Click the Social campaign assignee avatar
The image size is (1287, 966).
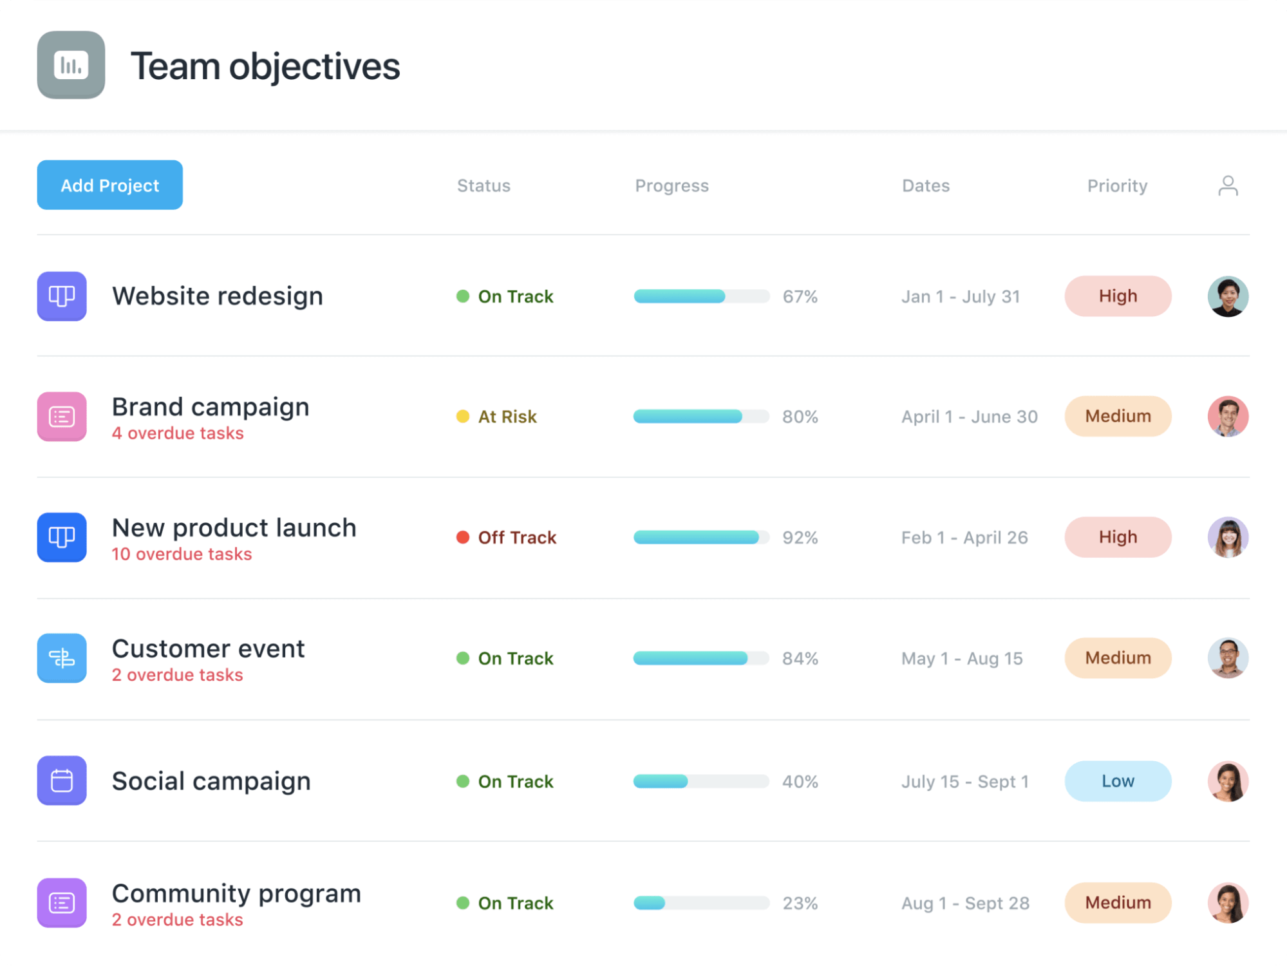pos(1228,781)
